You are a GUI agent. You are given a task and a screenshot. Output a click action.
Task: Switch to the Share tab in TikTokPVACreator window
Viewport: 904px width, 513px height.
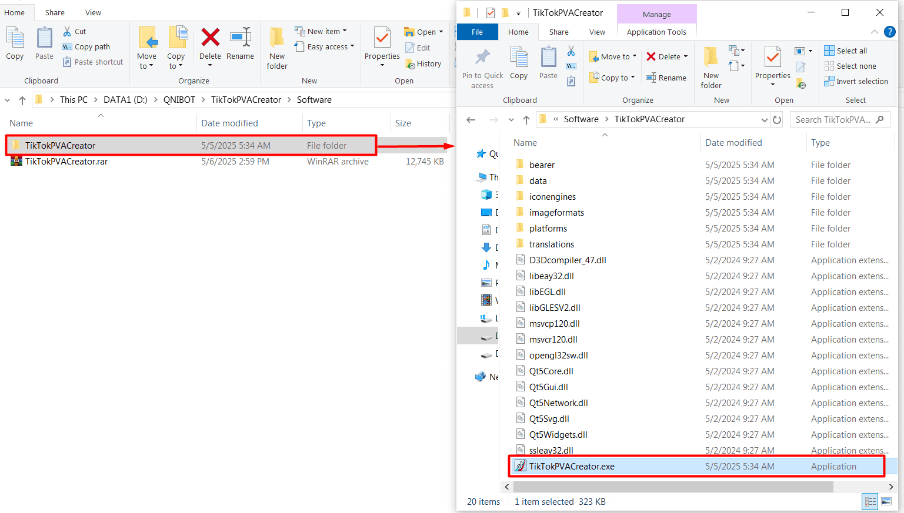click(559, 32)
